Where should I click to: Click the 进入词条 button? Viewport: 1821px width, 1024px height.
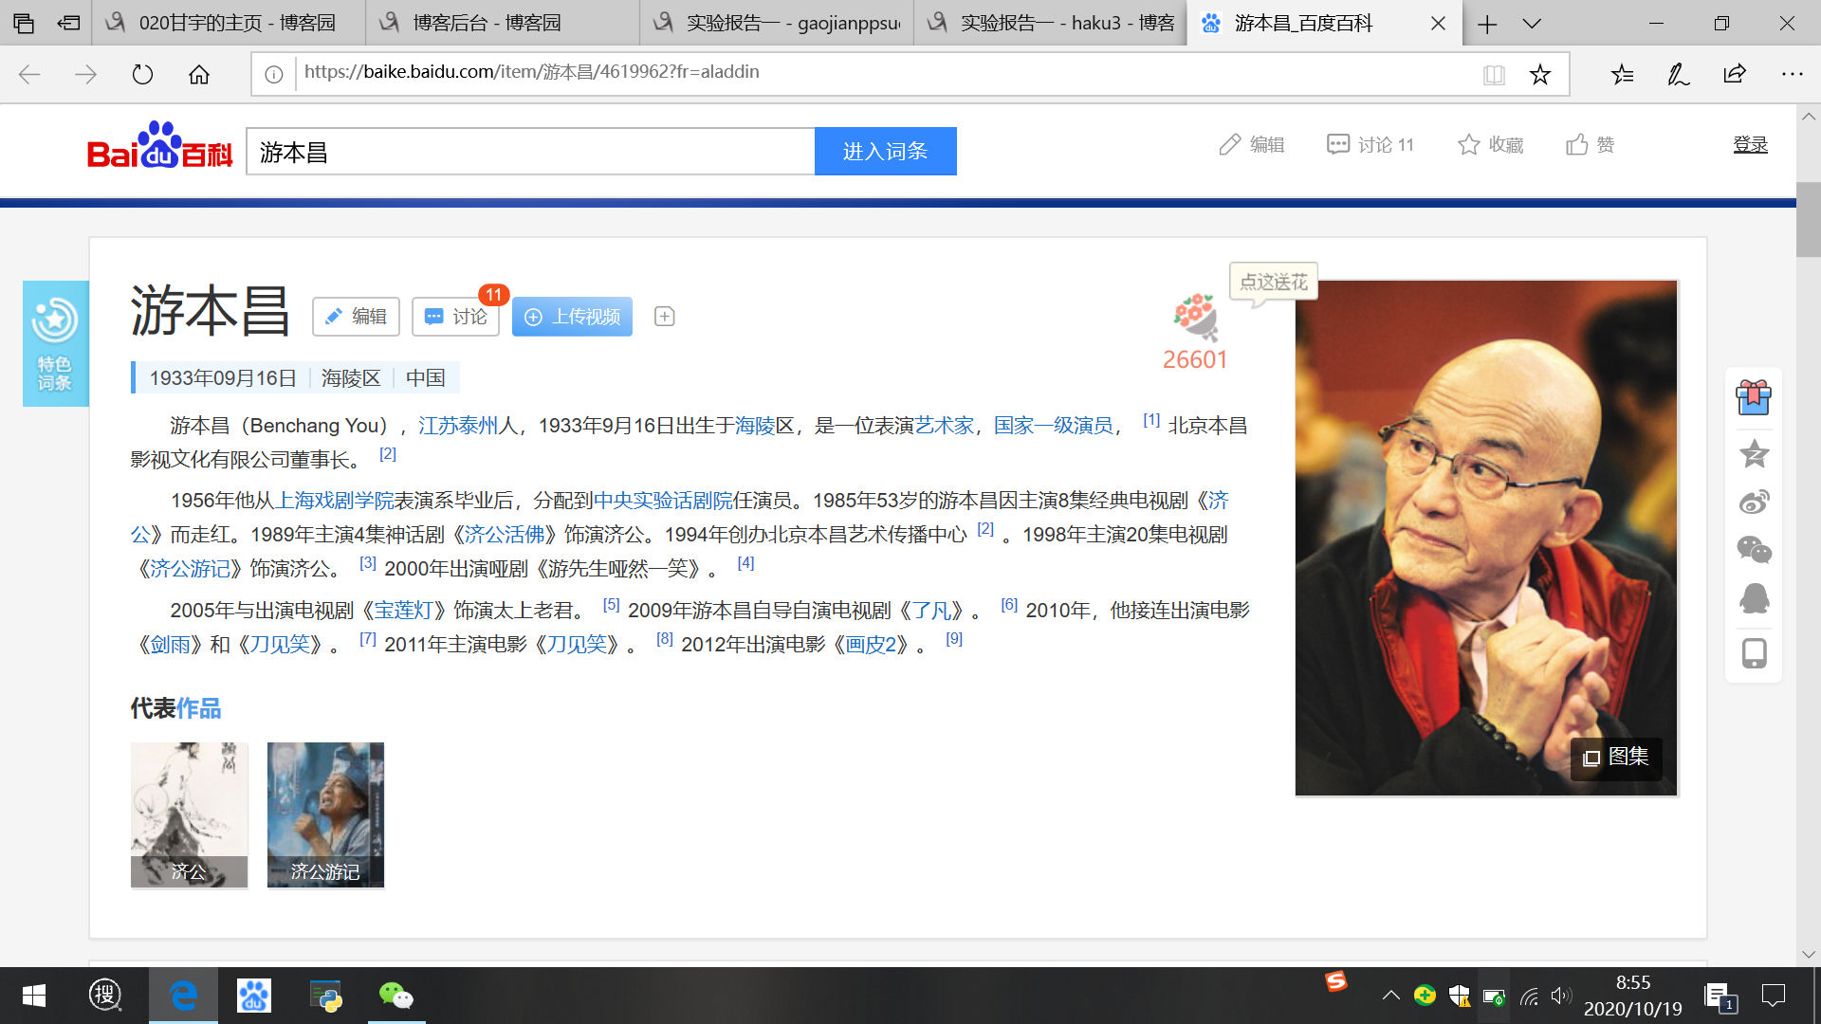click(x=885, y=152)
